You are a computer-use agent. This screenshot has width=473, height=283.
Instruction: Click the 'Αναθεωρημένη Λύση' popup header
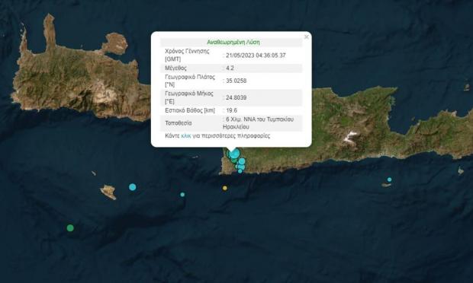point(233,42)
